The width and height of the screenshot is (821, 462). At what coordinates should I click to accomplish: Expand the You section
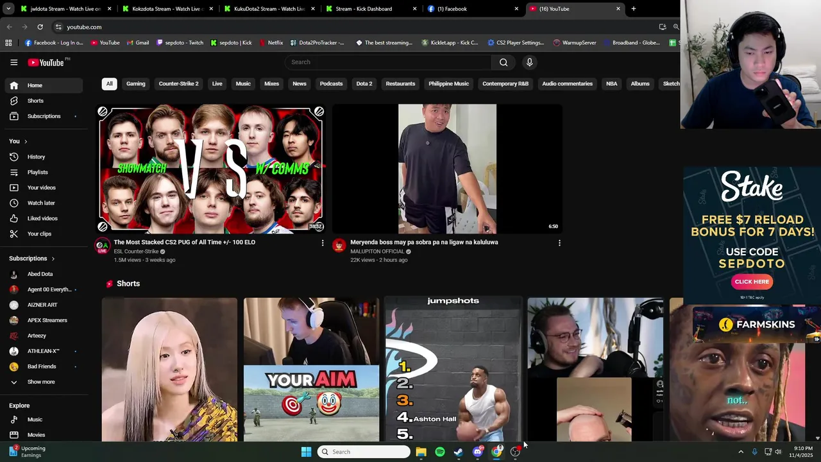18,141
